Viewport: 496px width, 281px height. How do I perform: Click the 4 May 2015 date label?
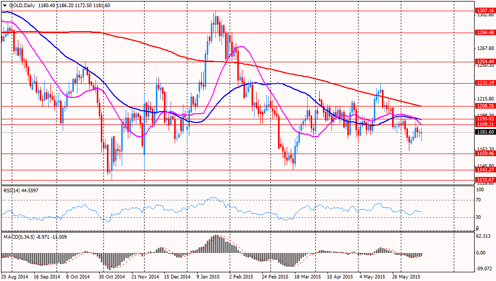(372, 276)
